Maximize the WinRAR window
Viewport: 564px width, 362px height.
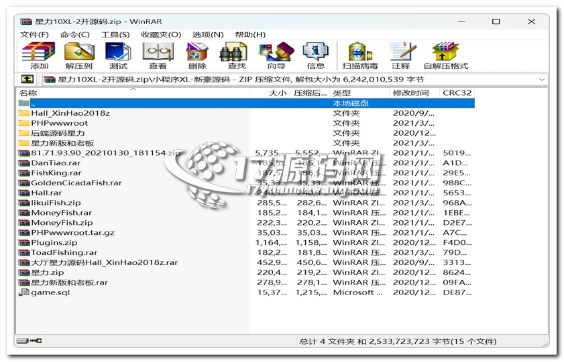tap(496, 21)
